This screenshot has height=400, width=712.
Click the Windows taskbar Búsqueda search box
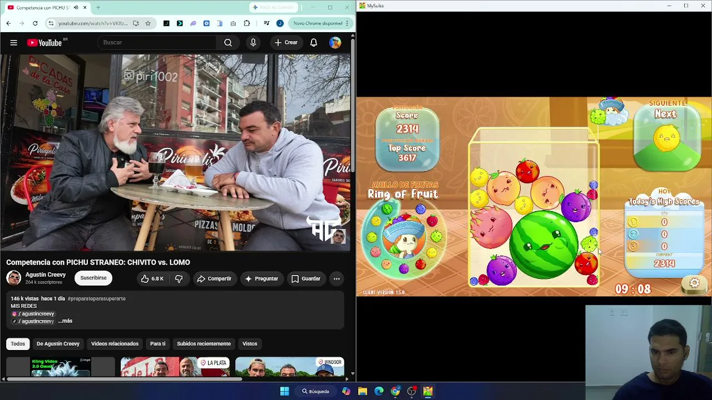pos(316,391)
